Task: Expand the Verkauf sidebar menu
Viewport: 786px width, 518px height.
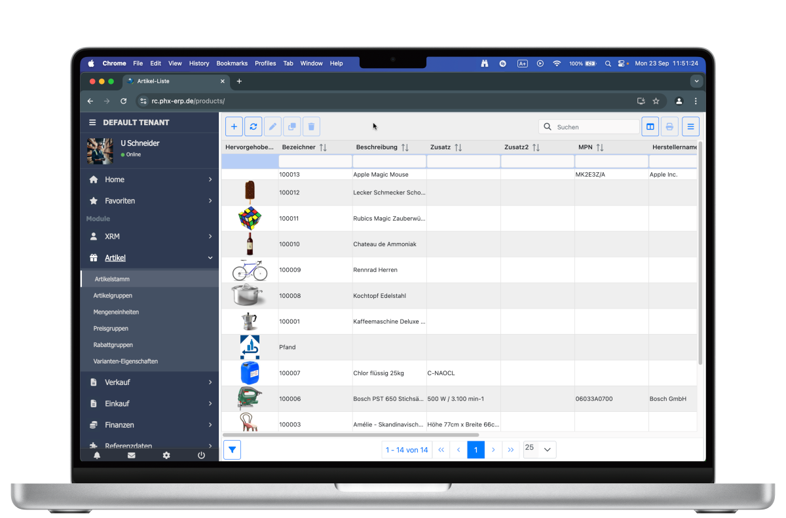Action: point(149,382)
